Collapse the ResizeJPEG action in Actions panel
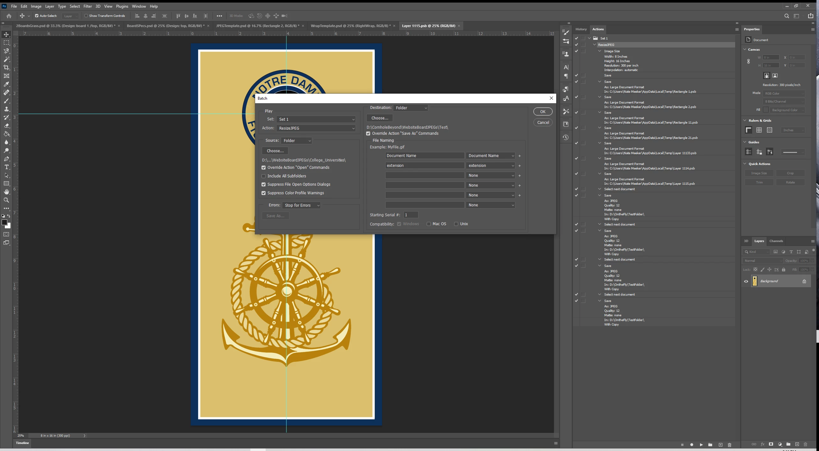Screen dimensions: 819x451 coord(594,45)
